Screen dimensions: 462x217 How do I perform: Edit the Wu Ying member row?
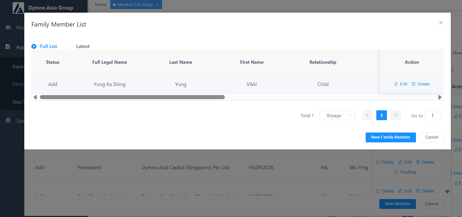pos(405,162)
